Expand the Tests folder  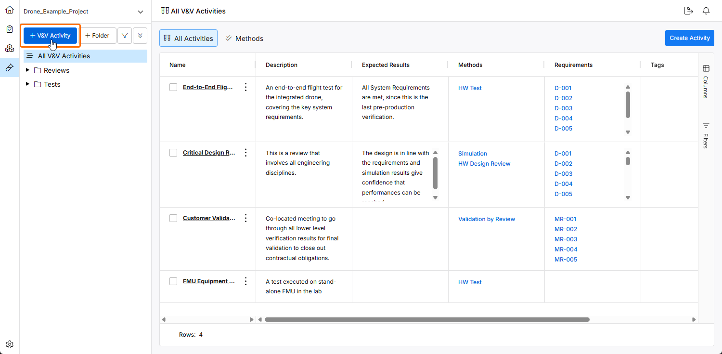tap(27, 84)
